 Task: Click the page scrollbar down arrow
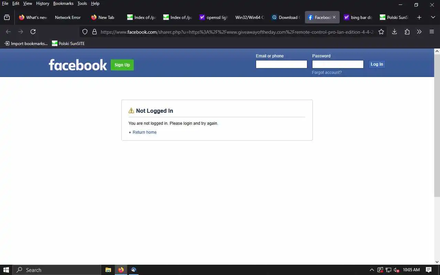click(x=437, y=262)
